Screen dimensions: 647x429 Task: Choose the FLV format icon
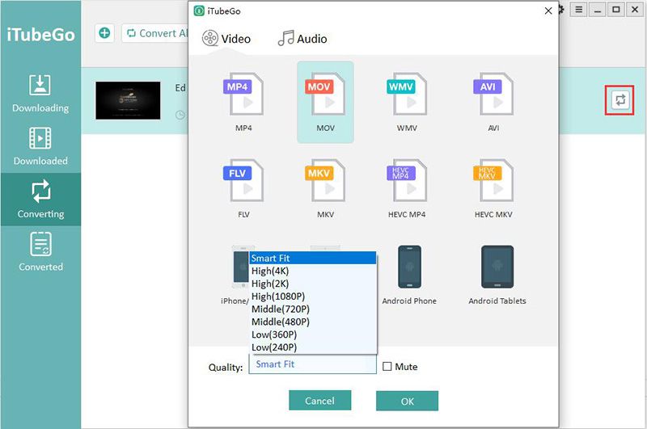[243, 180]
